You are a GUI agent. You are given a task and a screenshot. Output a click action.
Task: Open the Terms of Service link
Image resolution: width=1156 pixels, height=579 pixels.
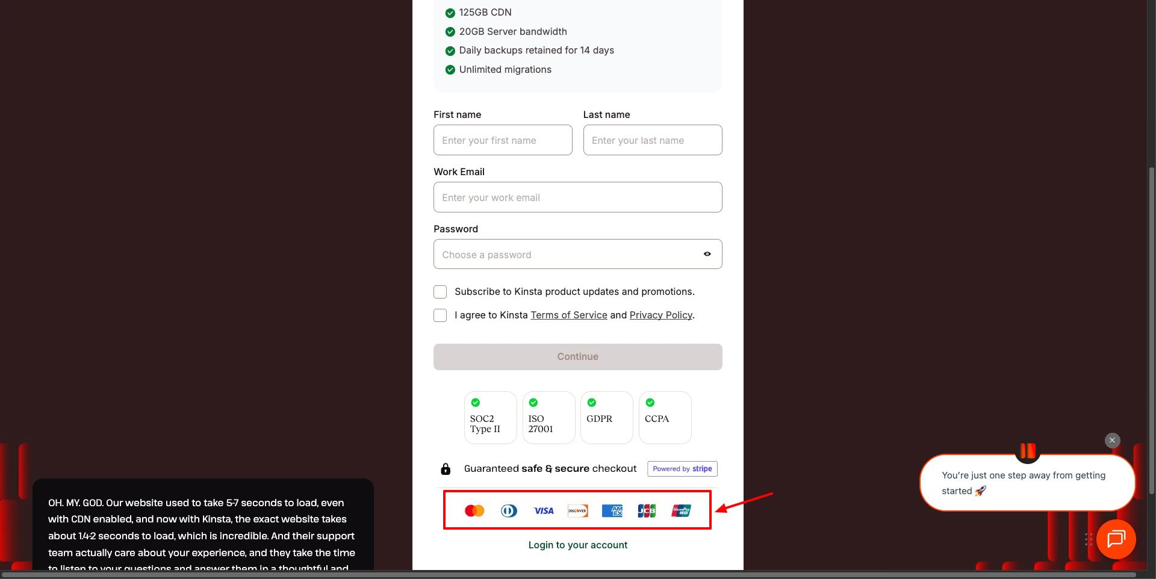coord(568,315)
